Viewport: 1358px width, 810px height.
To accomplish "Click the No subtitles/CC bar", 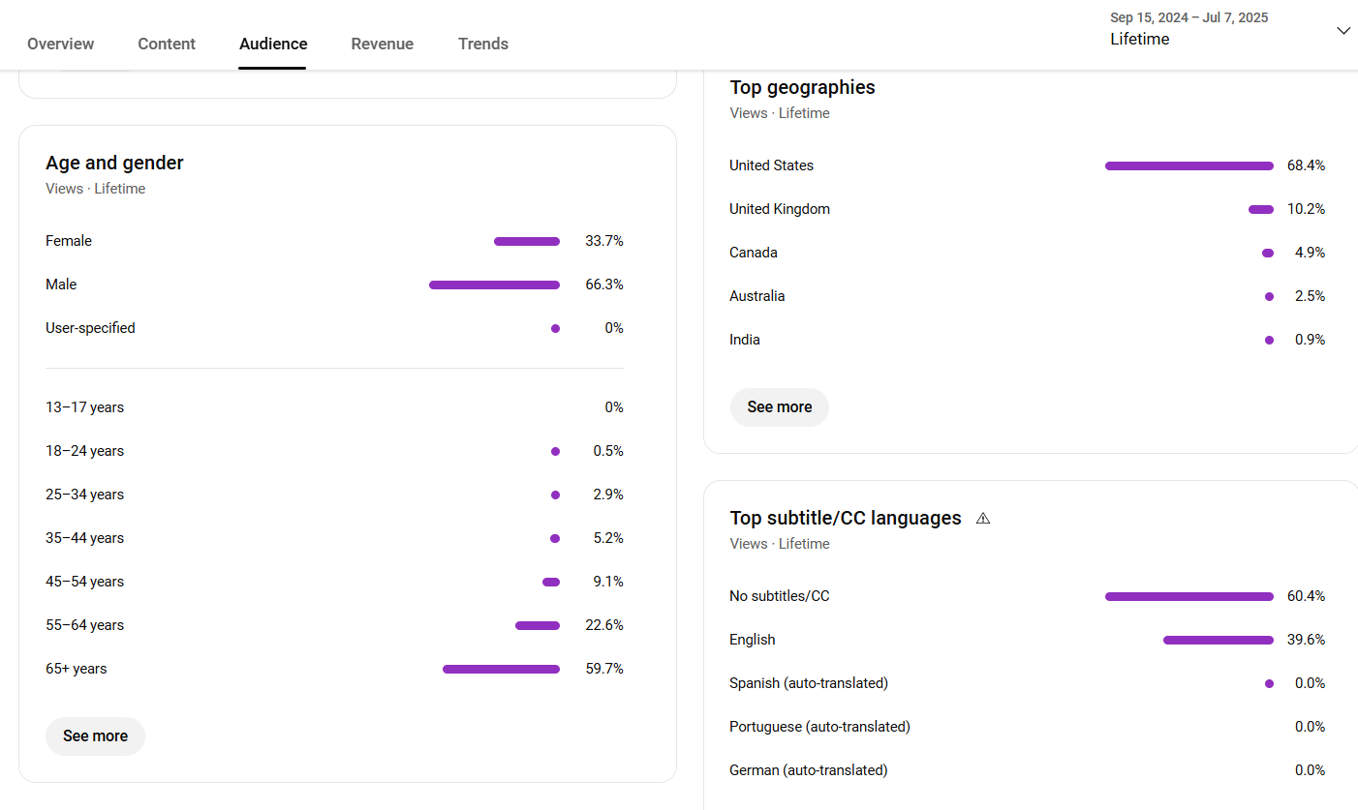I will [x=1188, y=596].
